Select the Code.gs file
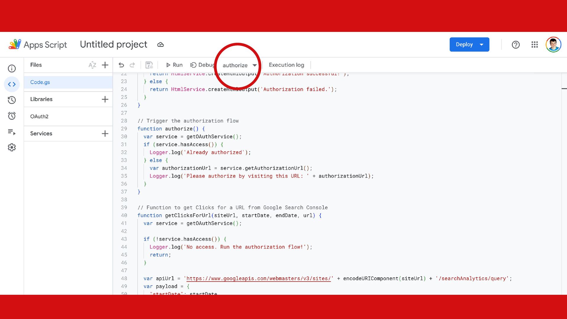Viewport: 567px width, 319px height. pyautogui.click(x=40, y=82)
